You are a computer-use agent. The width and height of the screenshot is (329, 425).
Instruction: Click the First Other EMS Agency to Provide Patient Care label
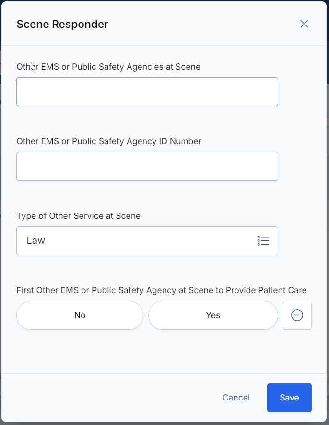tap(162, 290)
